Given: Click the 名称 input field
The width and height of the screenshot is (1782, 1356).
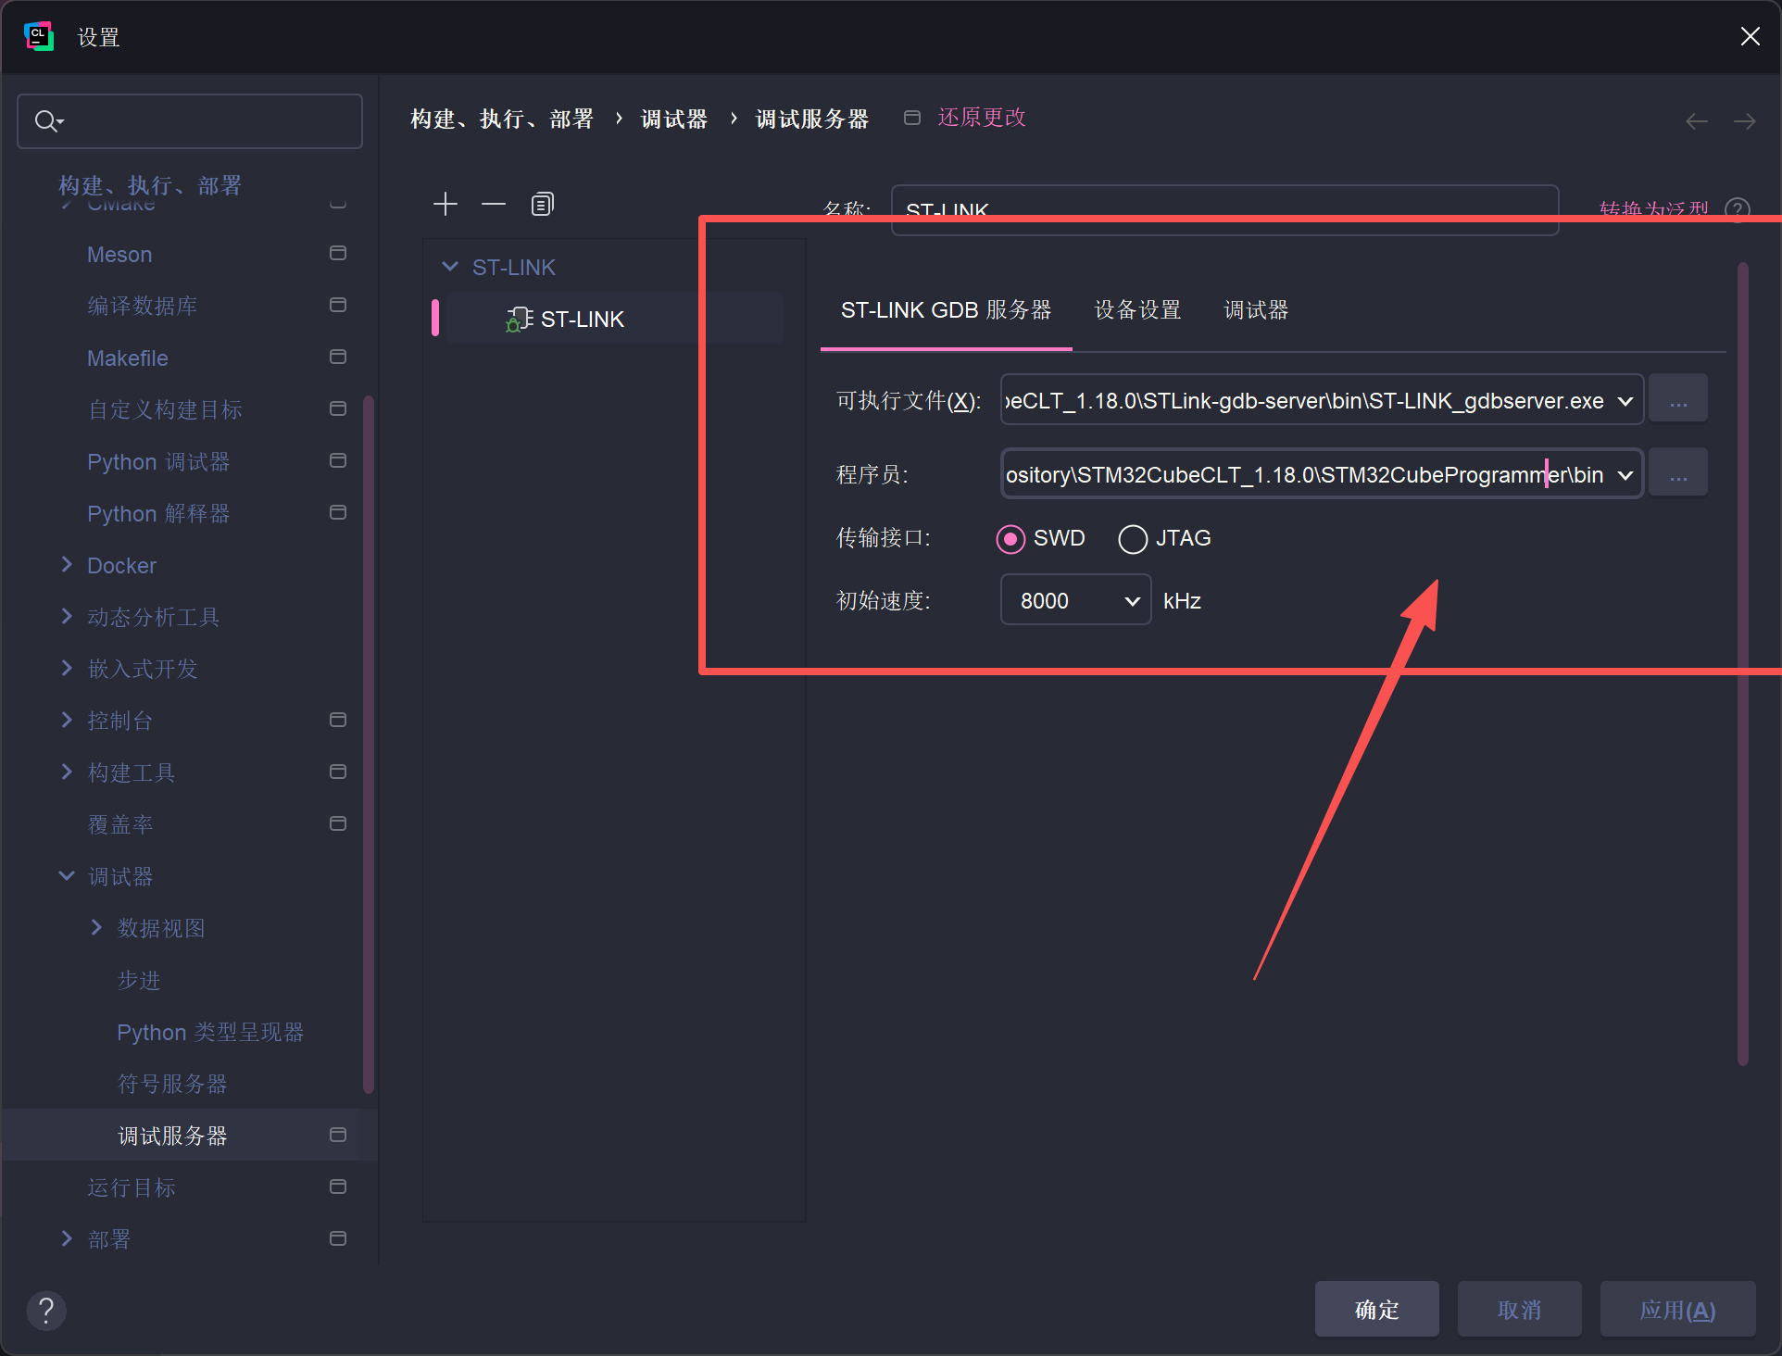Looking at the screenshot, I should click(1224, 209).
